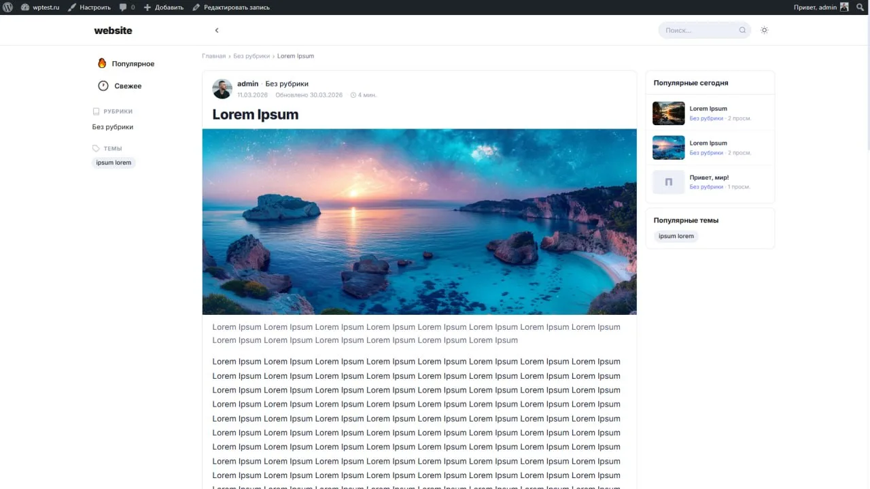The image size is (870, 489).
Task: Open the wptest.ru site menu
Action: tap(40, 7)
